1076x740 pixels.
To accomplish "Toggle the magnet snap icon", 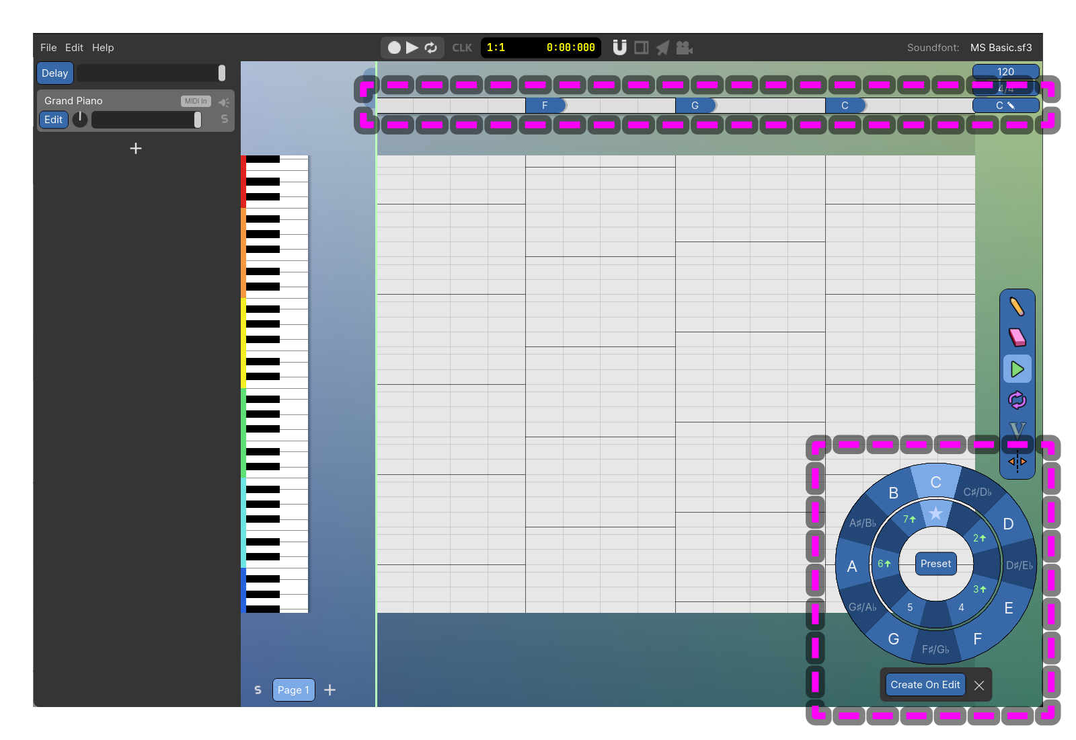I will point(619,47).
